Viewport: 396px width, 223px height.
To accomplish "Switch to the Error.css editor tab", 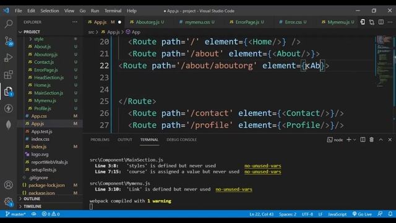I will point(293,22).
